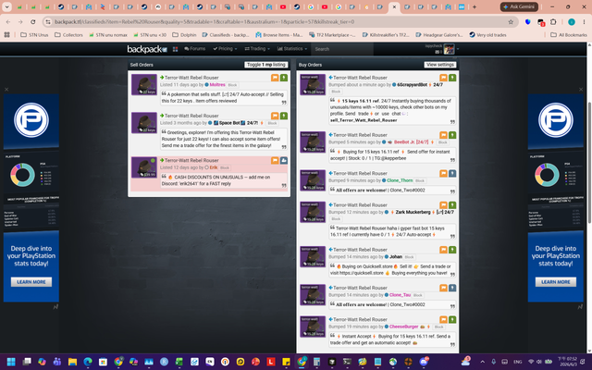
Task: Select Moltres listing item thumbnail for 22 keys
Action: 144,84
